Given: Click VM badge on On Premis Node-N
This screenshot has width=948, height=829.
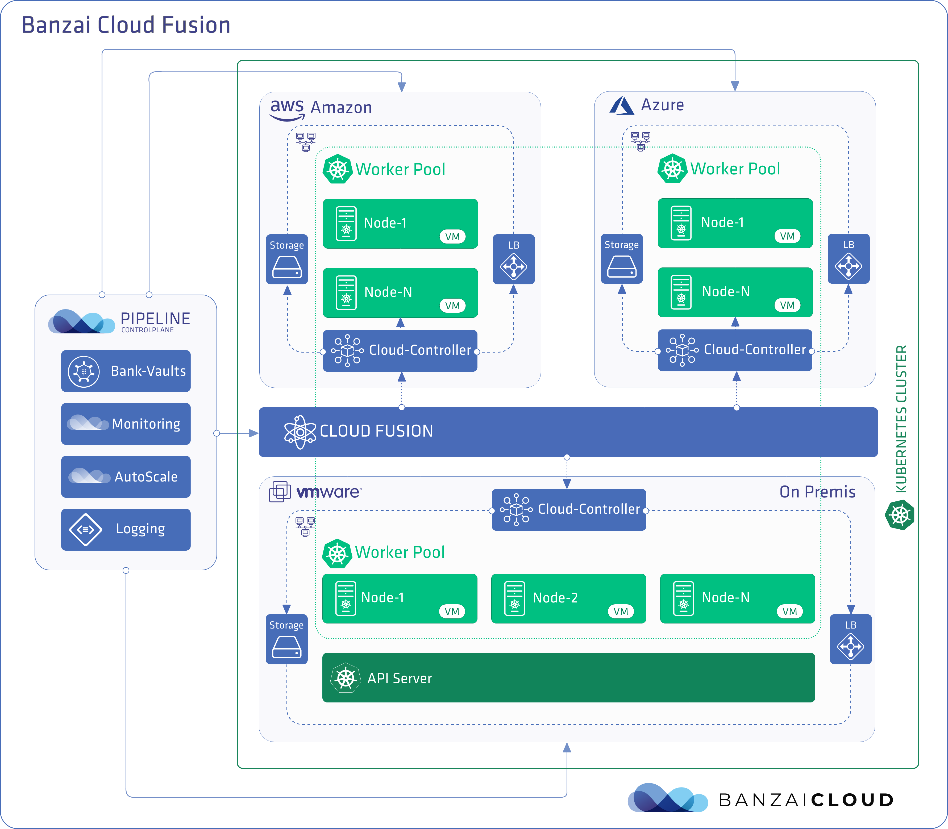Looking at the screenshot, I should pyautogui.click(x=789, y=611).
